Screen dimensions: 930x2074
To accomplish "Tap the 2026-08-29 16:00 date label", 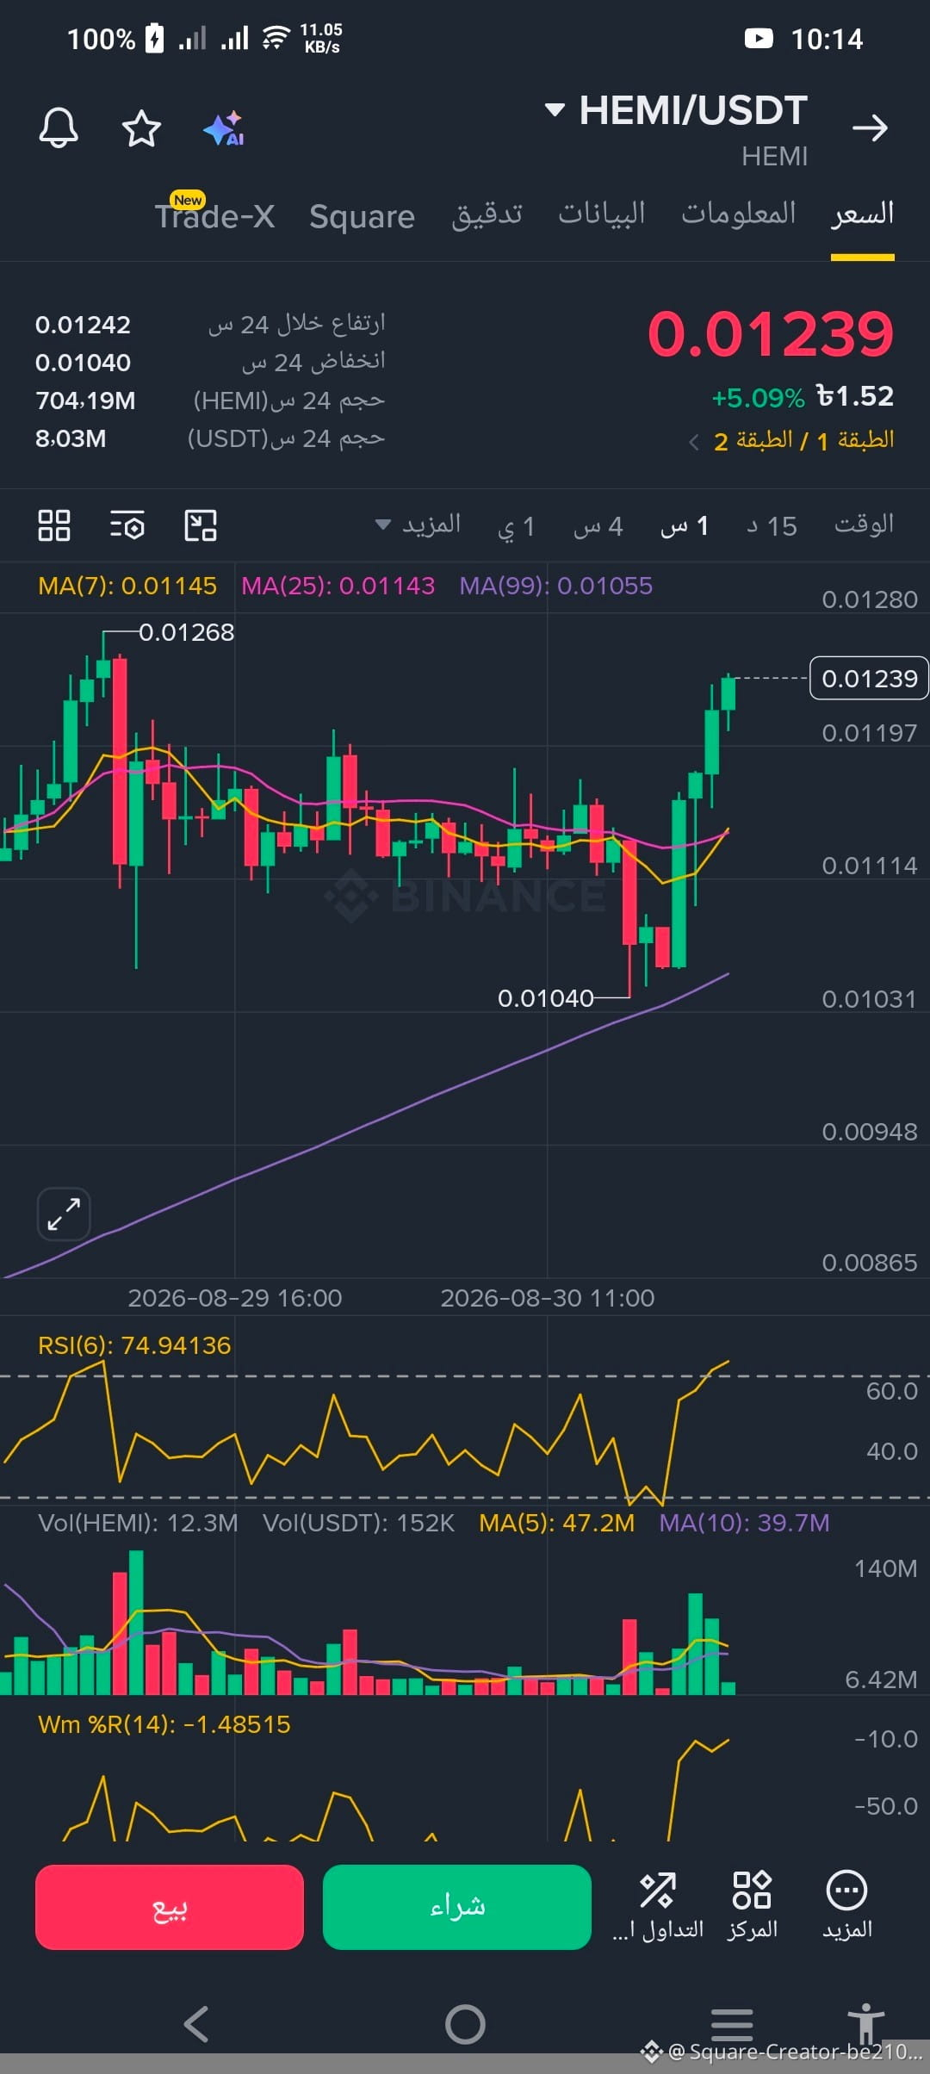I will tap(235, 1298).
